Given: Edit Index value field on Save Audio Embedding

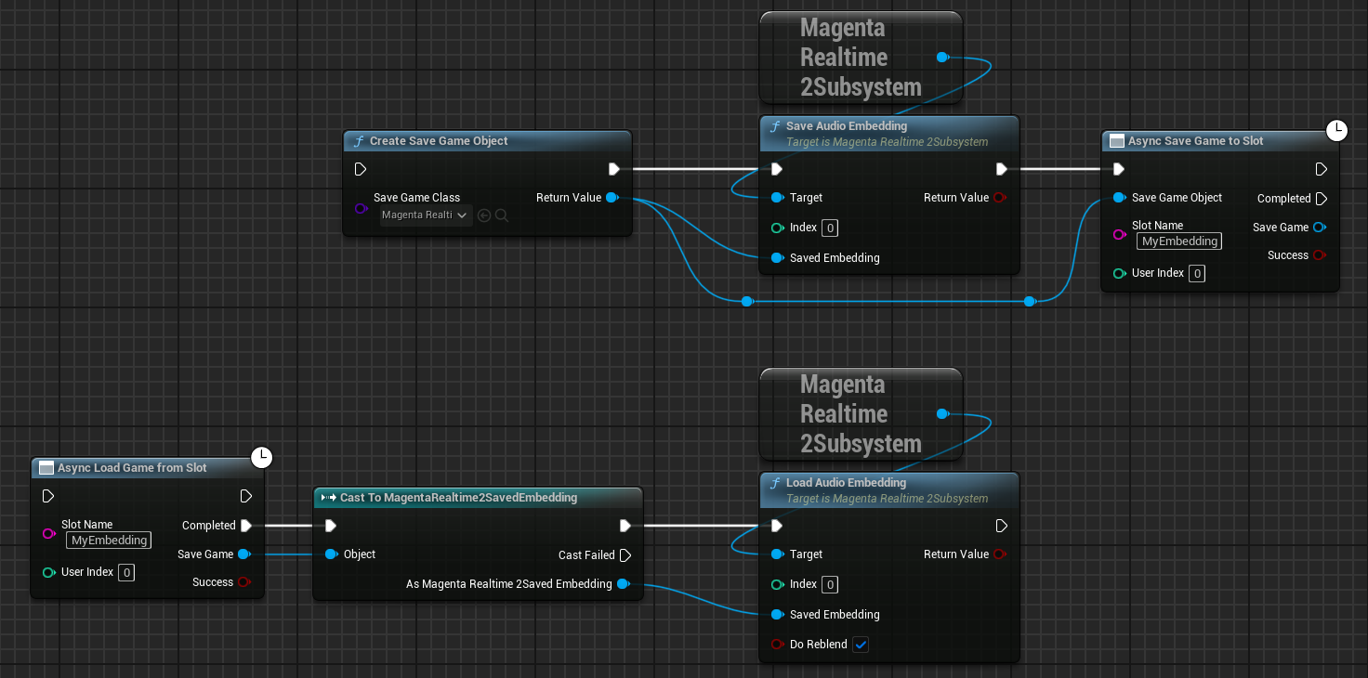Looking at the screenshot, I should [831, 228].
